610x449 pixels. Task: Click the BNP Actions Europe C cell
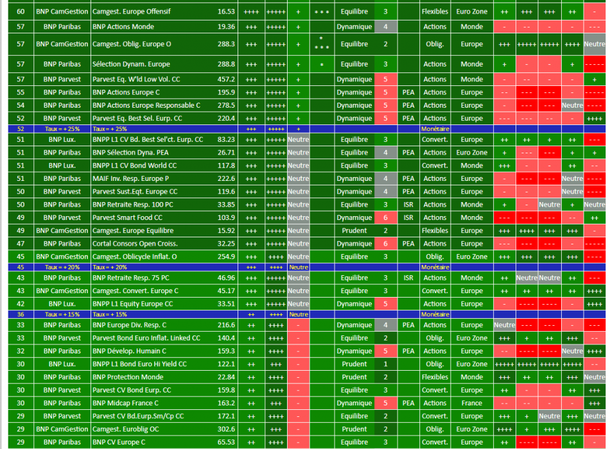126,92
